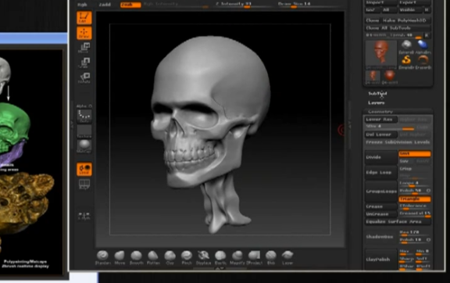Choose the Rotate transform icon
Image resolution: width=450 pixels, height=283 pixels.
(x=84, y=77)
